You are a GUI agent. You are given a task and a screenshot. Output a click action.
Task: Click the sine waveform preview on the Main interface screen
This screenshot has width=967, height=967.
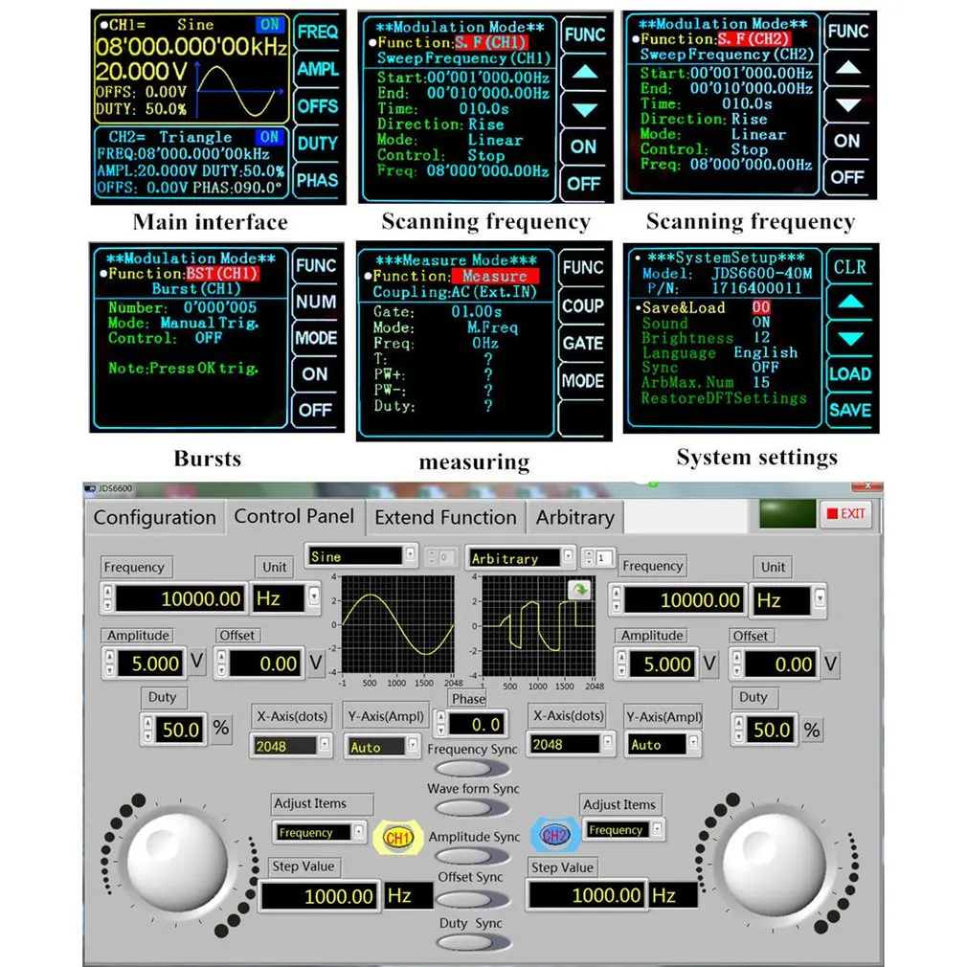click(x=240, y=90)
